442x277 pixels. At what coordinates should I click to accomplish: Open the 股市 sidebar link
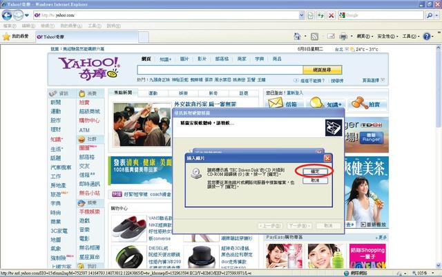pyautogui.click(x=55, y=120)
